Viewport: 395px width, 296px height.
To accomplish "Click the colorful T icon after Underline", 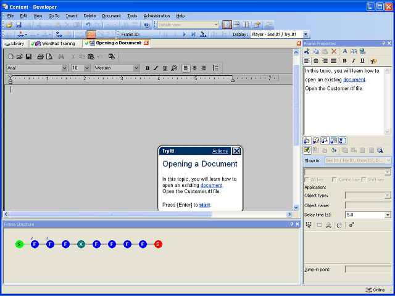I will [373, 61].
